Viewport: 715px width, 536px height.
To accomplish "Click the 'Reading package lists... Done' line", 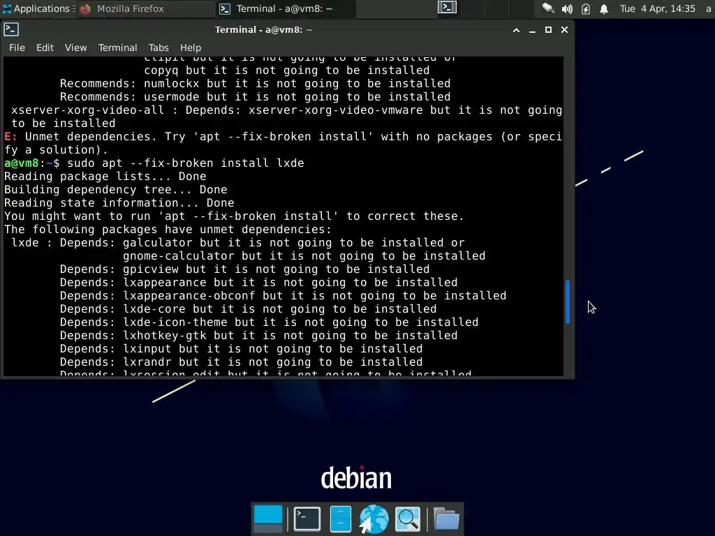I will 105,177.
